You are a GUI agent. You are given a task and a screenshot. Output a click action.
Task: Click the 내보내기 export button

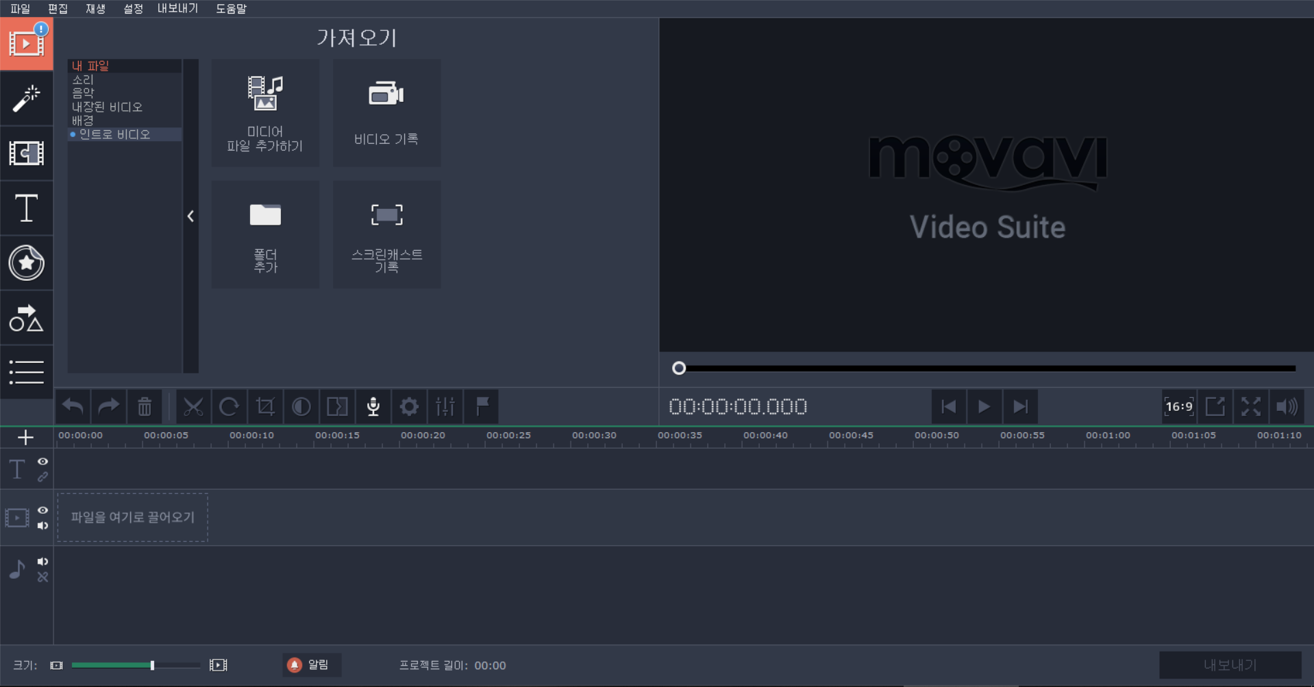(1230, 665)
